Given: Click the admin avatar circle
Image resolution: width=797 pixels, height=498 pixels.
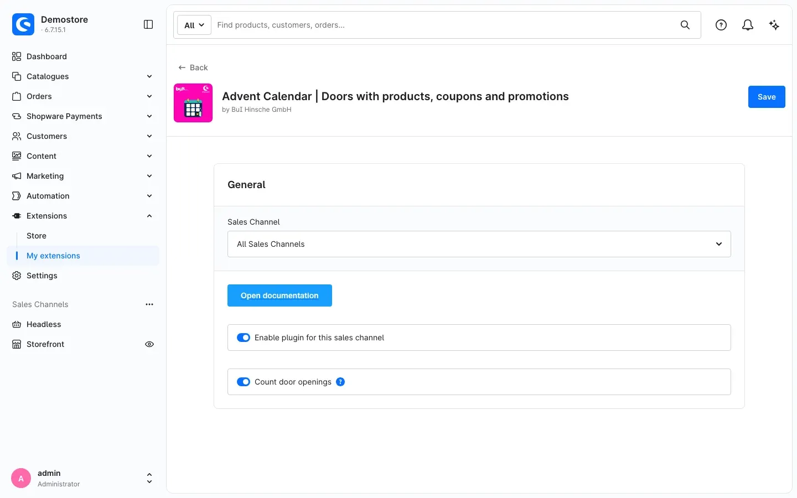Looking at the screenshot, I should (x=21, y=478).
